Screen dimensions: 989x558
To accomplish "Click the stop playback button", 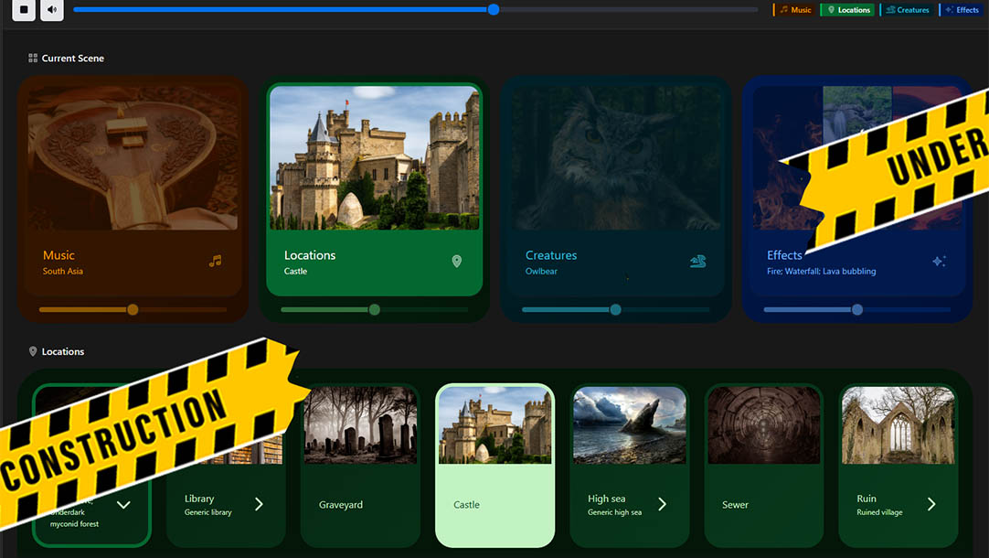I will (25, 10).
